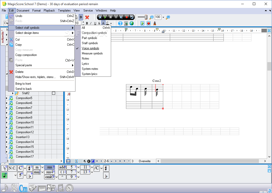This screenshot has height=193, width=272.
Task: Click the red record button in transport
Action: pos(127,17)
